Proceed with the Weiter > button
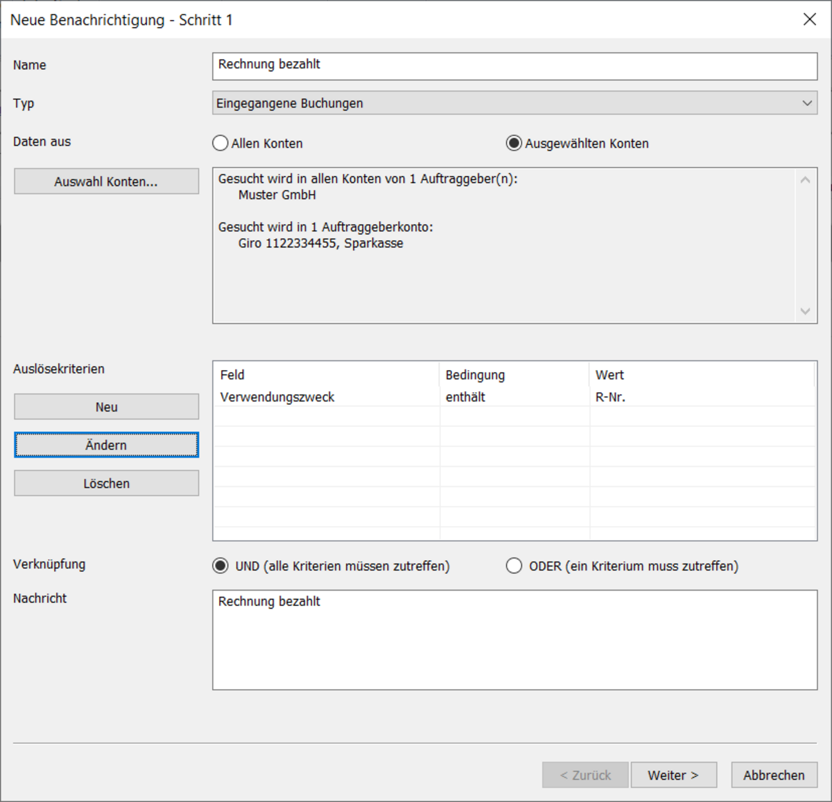Image resolution: width=832 pixels, height=802 pixels. pos(673,775)
